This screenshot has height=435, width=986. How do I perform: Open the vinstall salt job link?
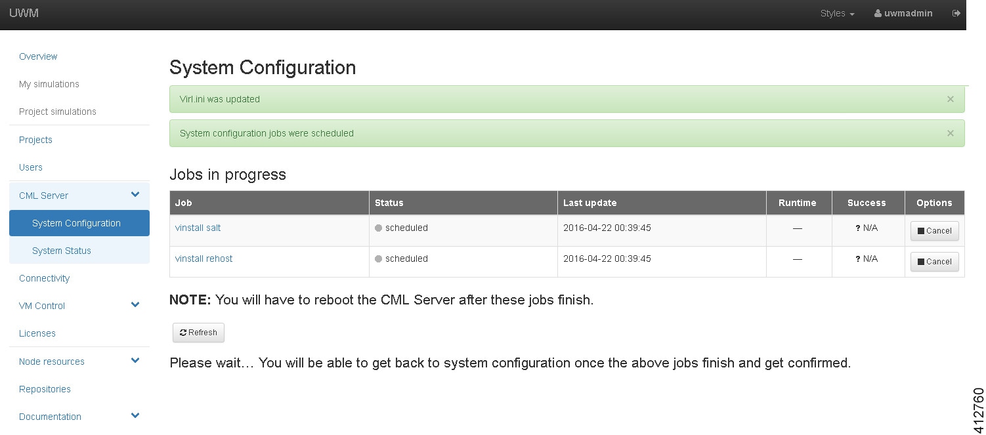point(198,228)
